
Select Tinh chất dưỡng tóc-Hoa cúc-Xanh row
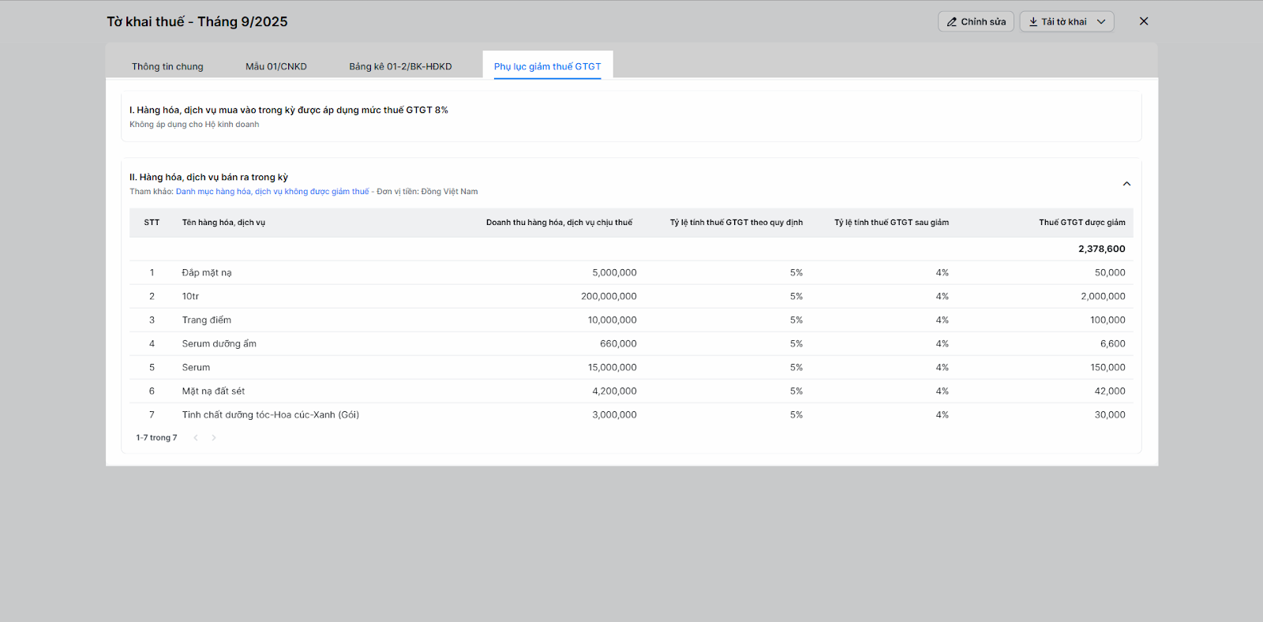270,415
